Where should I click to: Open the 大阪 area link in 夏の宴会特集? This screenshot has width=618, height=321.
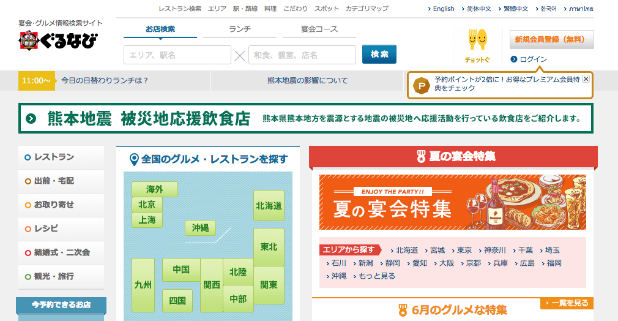[x=447, y=263]
